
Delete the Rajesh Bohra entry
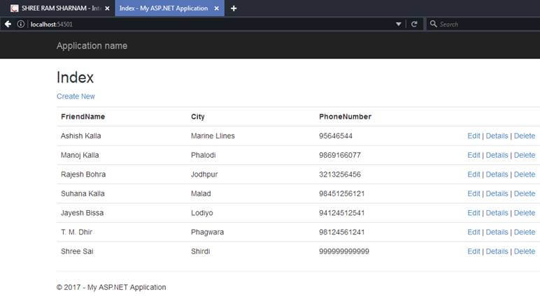click(525, 175)
